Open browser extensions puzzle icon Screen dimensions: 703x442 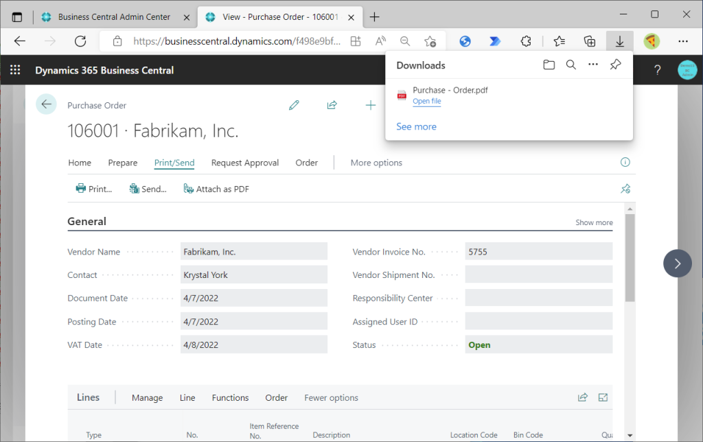coord(526,41)
